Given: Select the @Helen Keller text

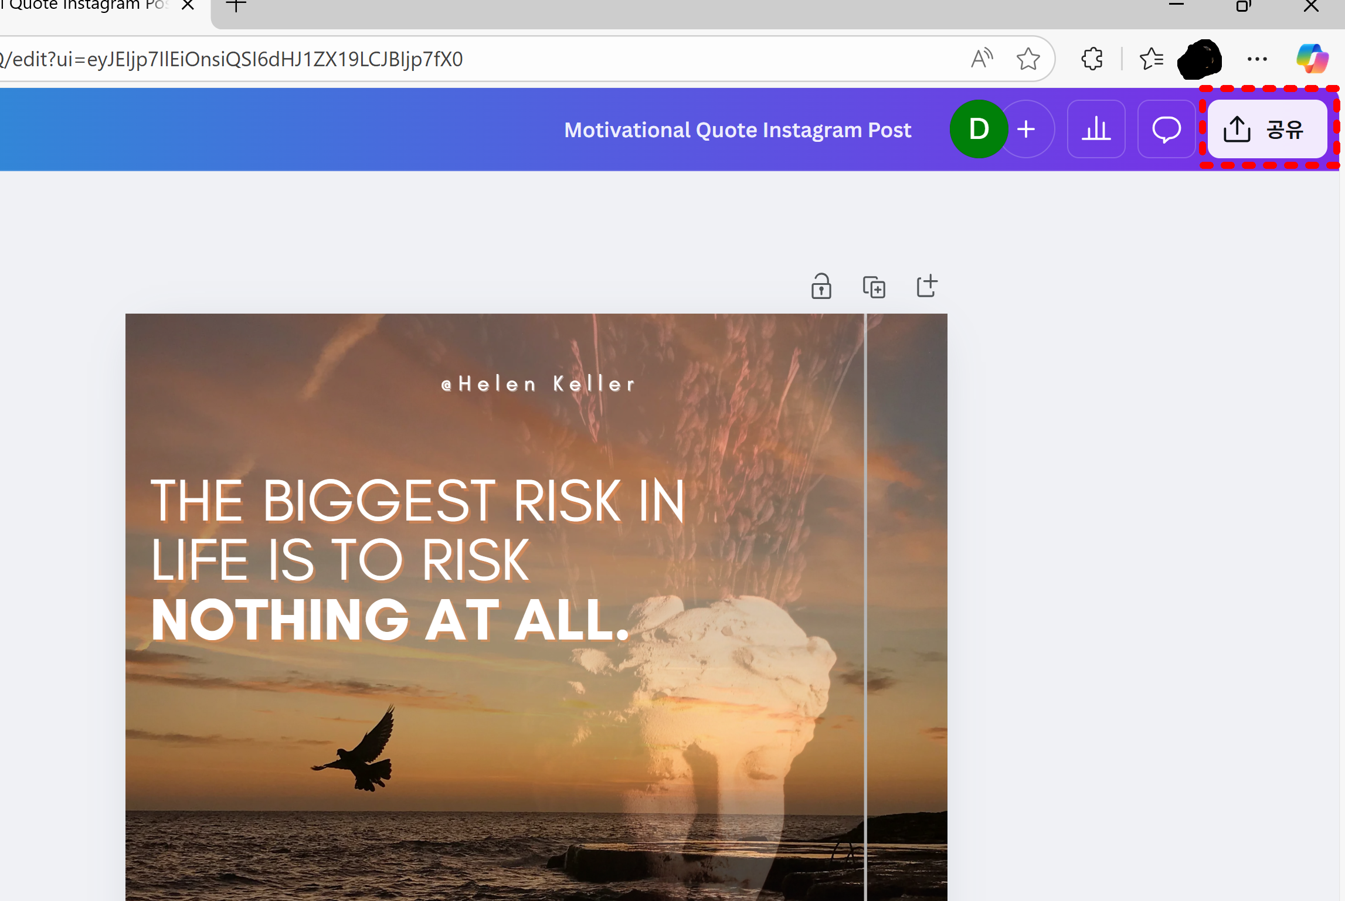Looking at the screenshot, I should (x=538, y=384).
